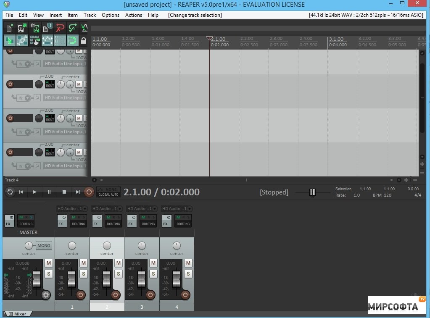Toggle the Ripple editing toolbar icon
The image size is (430, 318).
pos(35,41)
